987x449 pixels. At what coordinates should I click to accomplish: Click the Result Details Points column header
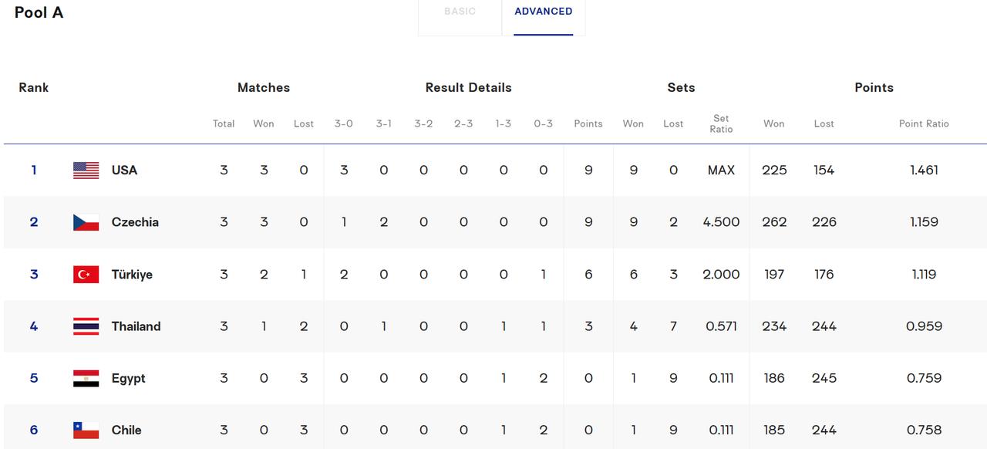[588, 123]
